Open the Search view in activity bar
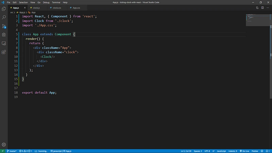This screenshot has height=153, width=272. [4, 17]
